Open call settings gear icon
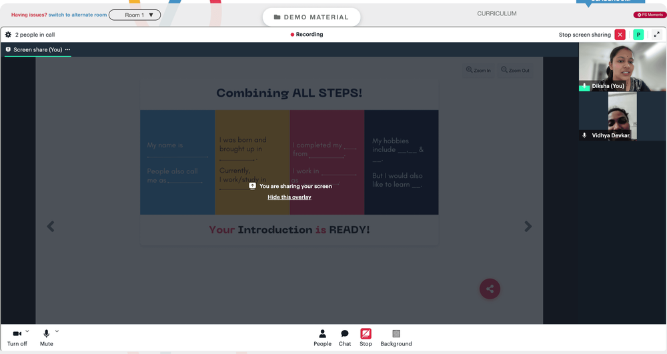This screenshot has height=354, width=667. coord(8,35)
